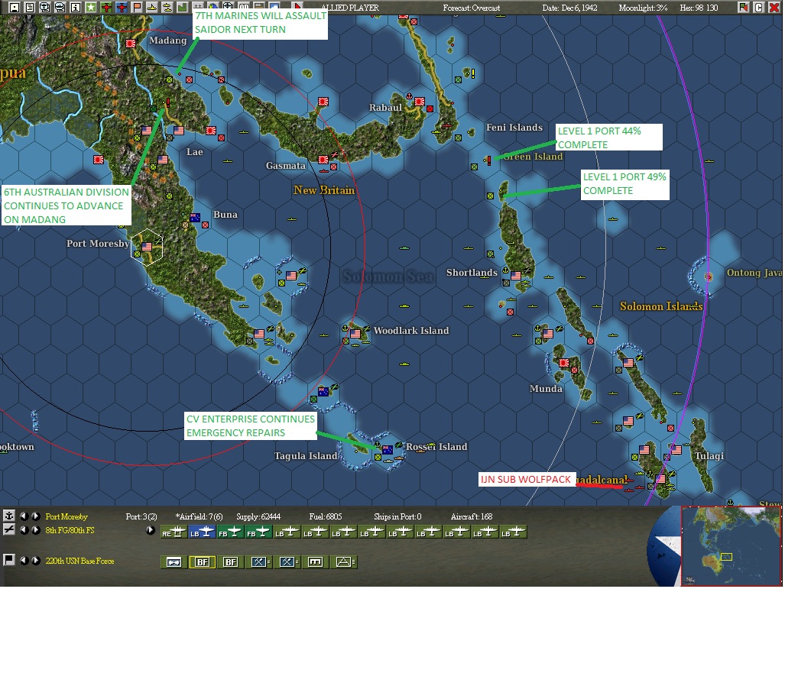The width and height of the screenshot is (811, 686).
Task: Select the US base flag at Port Moresby hex
Action: (147, 247)
